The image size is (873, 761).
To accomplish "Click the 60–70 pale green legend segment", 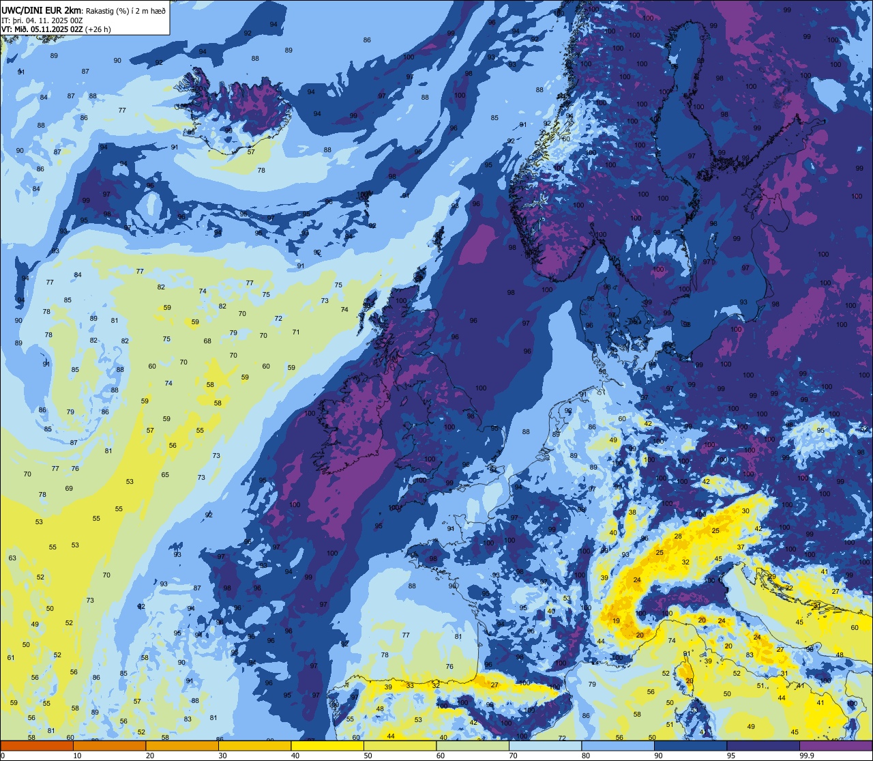I will 473,745.
